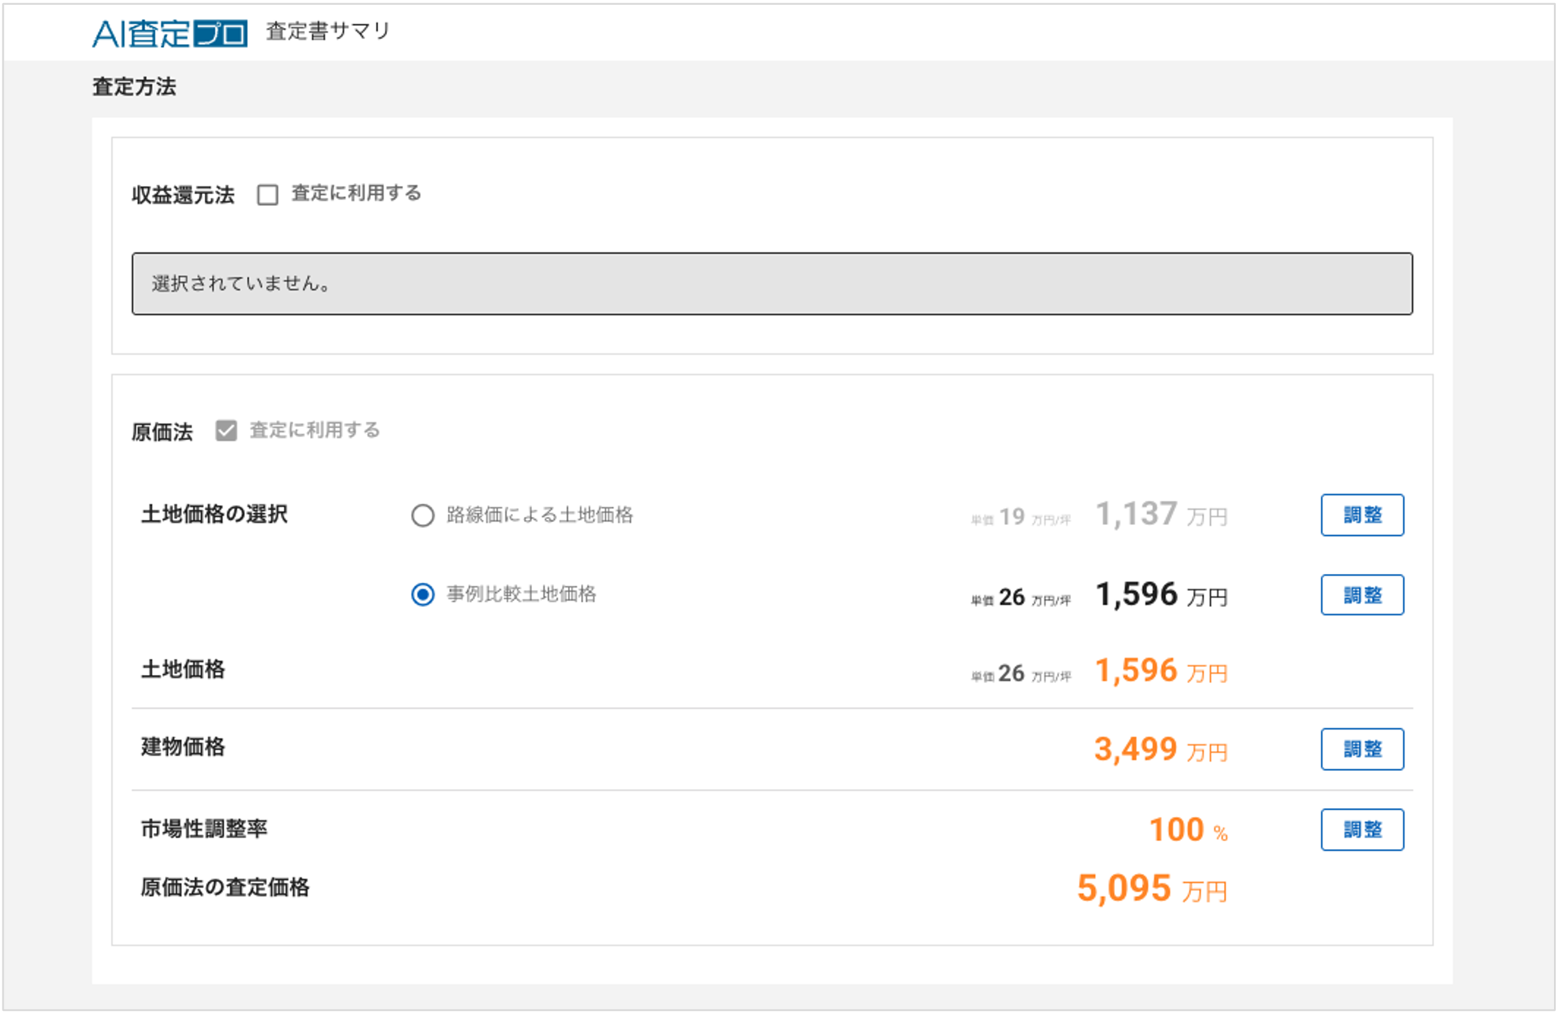Select the 事例比較土地価格 radio button

pos(423,595)
